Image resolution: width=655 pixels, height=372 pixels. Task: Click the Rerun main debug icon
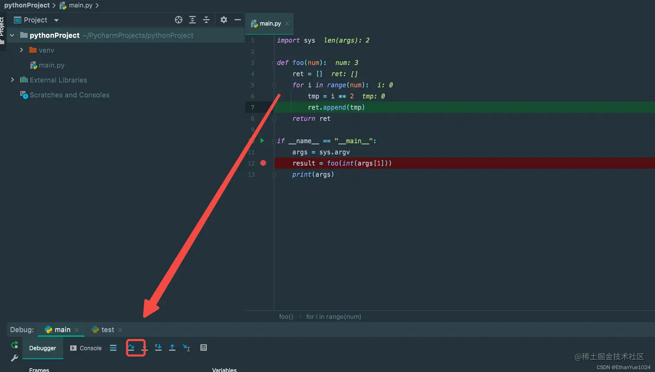coord(14,345)
